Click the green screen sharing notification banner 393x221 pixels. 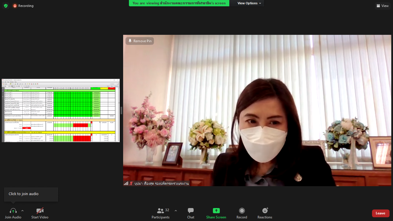(179, 3)
